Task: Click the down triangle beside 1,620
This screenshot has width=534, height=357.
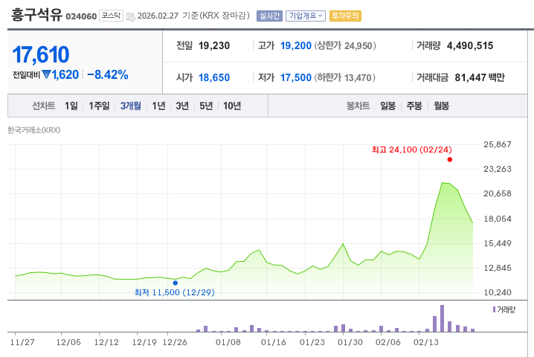Action: pyautogui.click(x=46, y=74)
